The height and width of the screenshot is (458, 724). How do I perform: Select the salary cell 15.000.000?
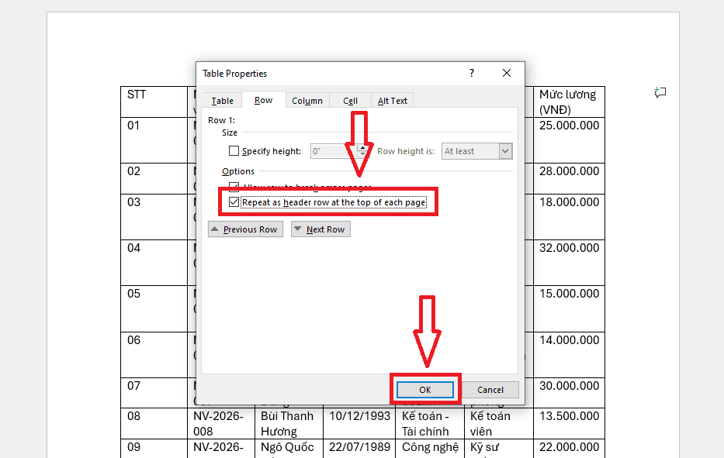pyautogui.click(x=569, y=308)
